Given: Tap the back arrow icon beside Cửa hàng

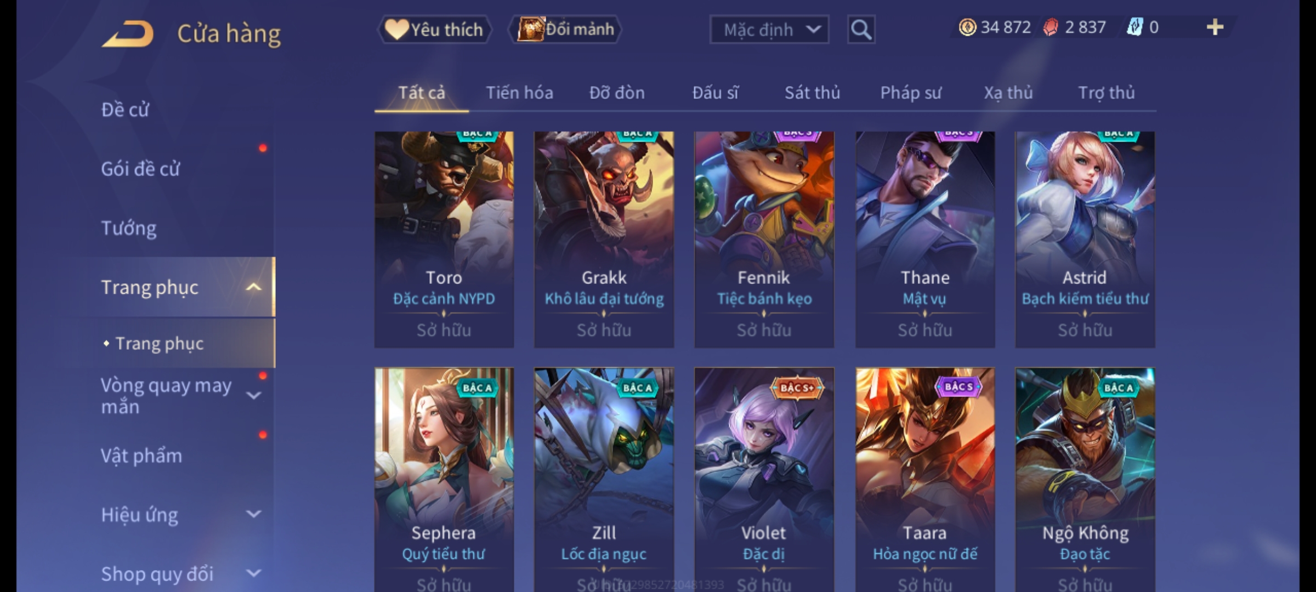Looking at the screenshot, I should 128,34.
